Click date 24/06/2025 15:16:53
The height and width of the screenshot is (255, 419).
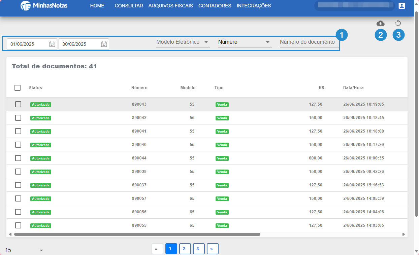point(363,185)
